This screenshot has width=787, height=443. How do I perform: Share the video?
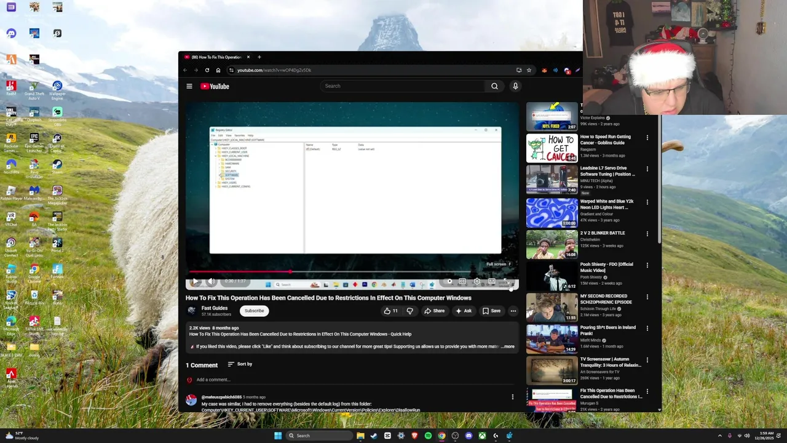pos(434,311)
